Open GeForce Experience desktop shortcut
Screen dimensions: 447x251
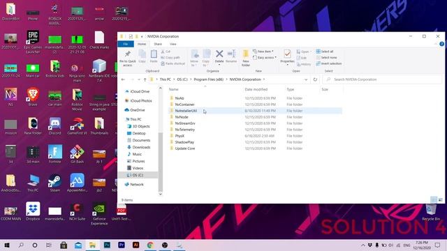[99, 214]
